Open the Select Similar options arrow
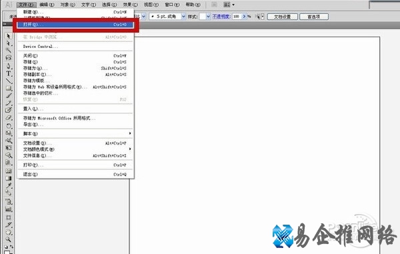Image resolution: width=400 pixels, height=254 pixels. 263,17
